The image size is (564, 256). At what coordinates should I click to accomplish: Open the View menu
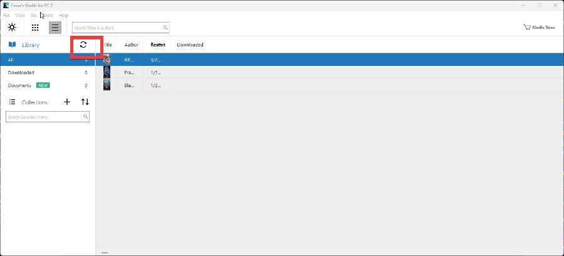pos(20,16)
